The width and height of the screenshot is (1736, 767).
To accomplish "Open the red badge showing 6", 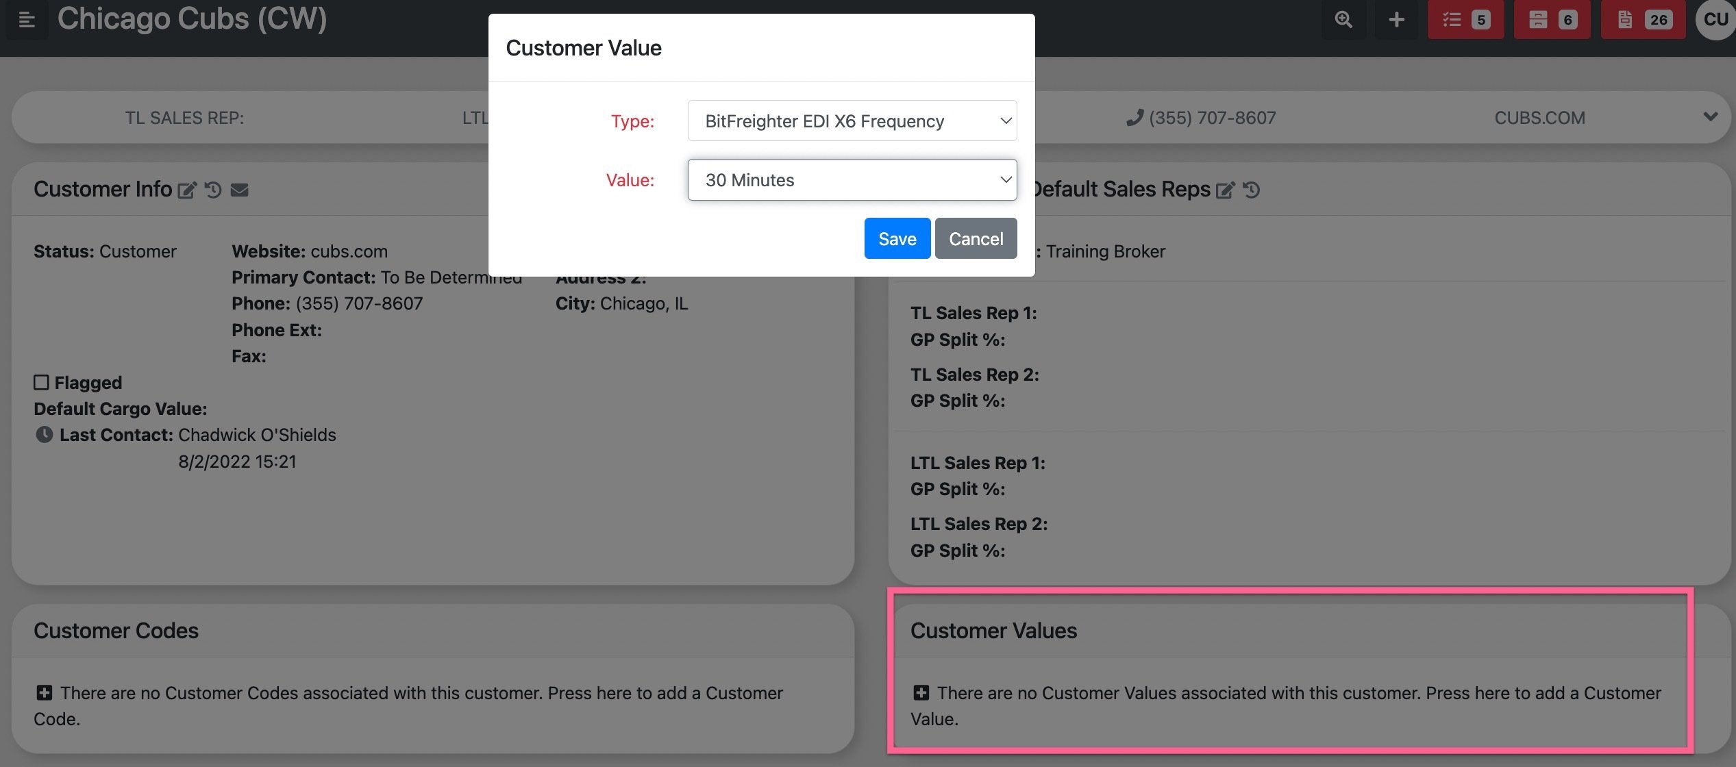I will point(1552,20).
